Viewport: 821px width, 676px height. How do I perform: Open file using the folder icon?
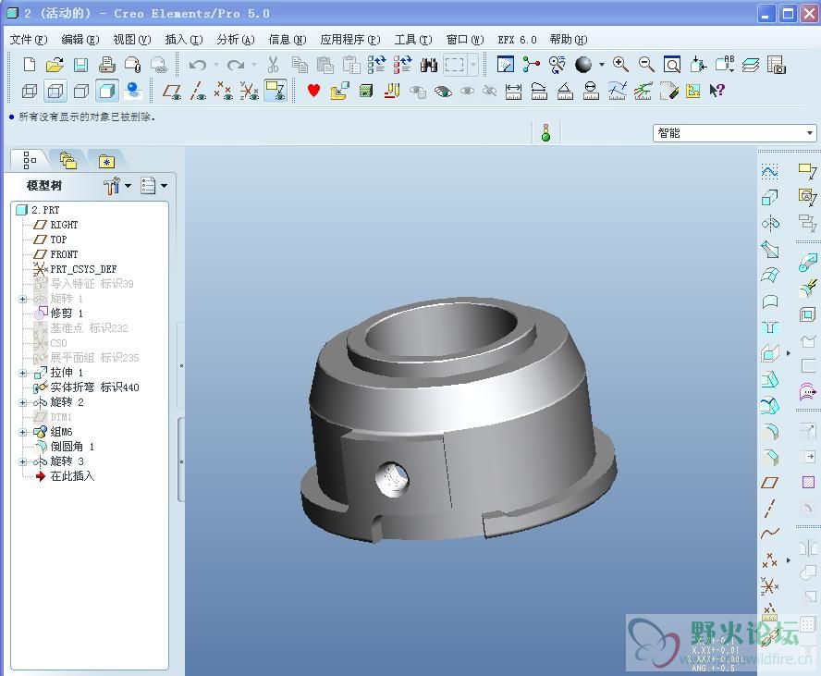(55, 65)
